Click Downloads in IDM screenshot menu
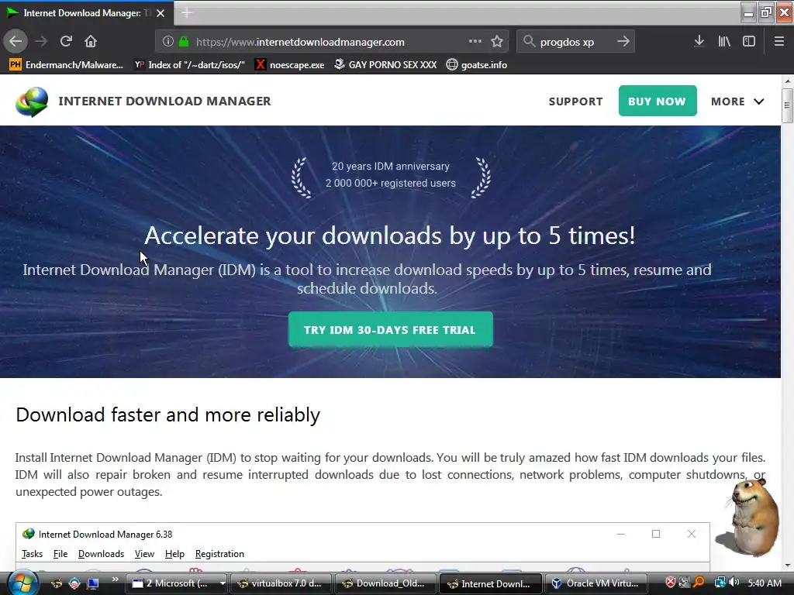The height and width of the screenshot is (595, 794). [101, 554]
